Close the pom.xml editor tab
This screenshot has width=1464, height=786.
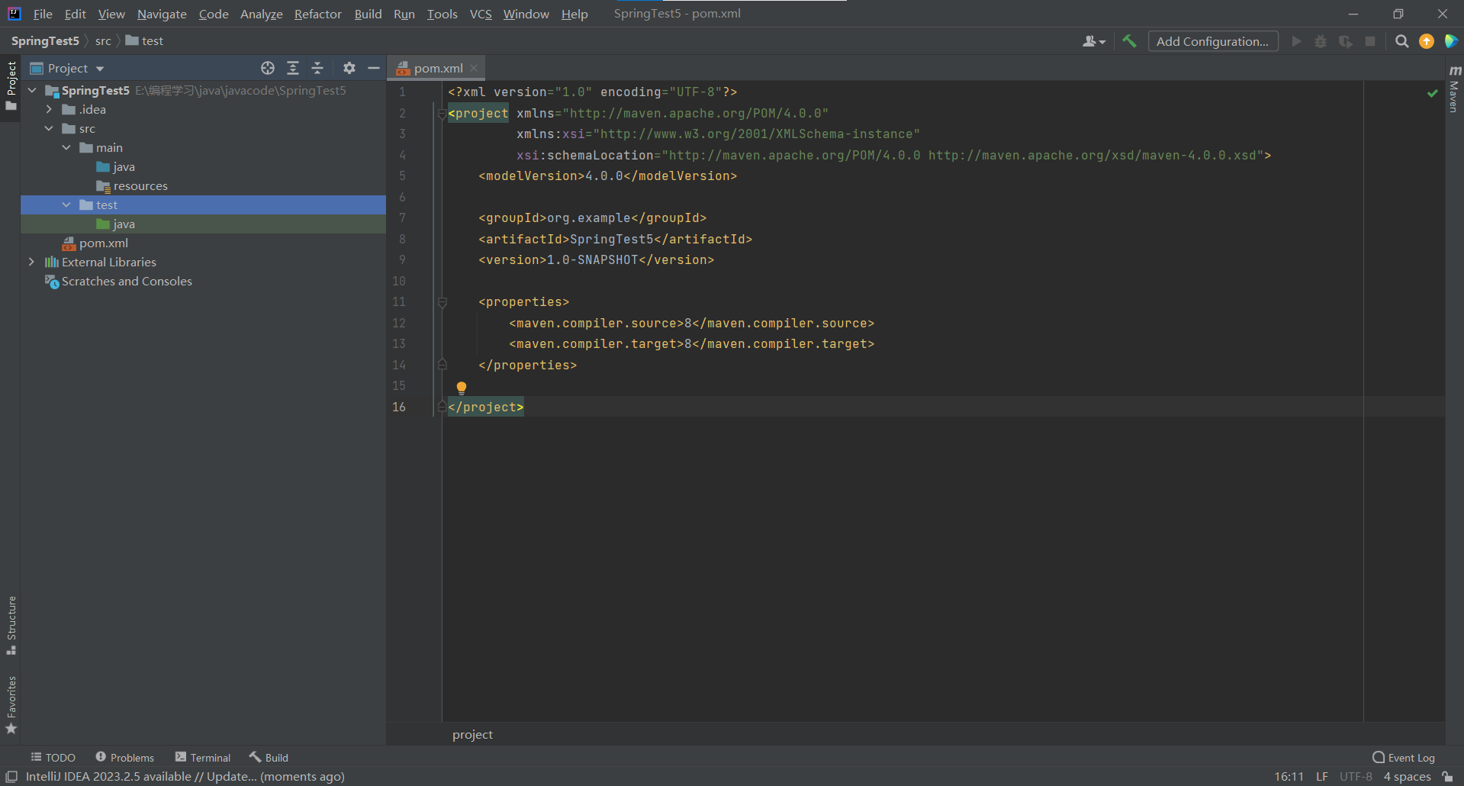click(x=474, y=68)
